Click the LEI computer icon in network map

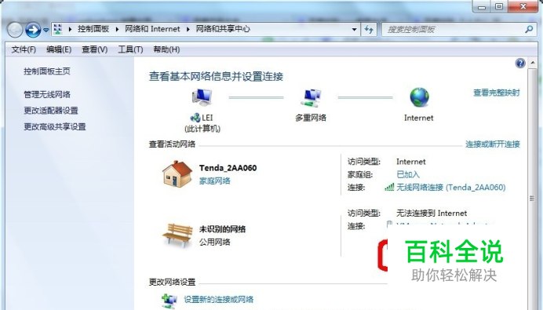pos(202,97)
